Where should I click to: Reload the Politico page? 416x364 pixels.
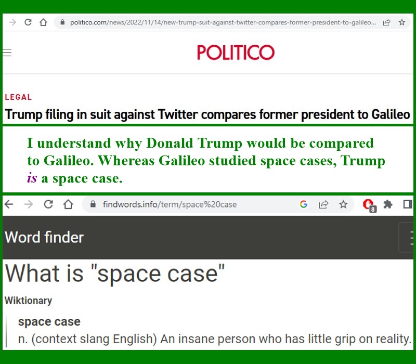click(x=28, y=22)
